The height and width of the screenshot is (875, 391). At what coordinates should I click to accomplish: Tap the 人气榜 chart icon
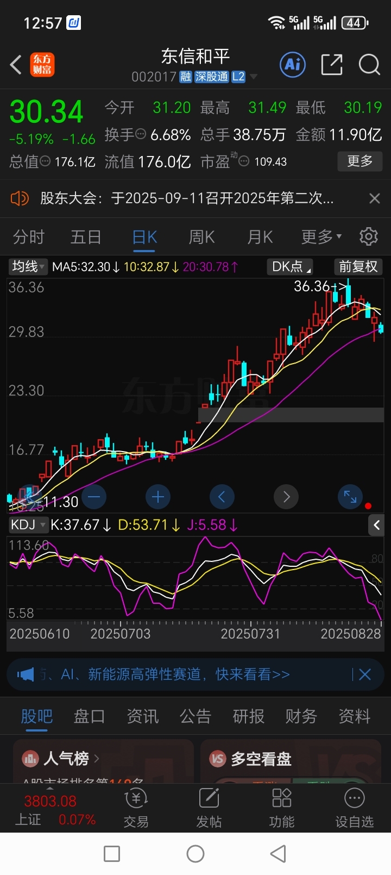coord(30,759)
